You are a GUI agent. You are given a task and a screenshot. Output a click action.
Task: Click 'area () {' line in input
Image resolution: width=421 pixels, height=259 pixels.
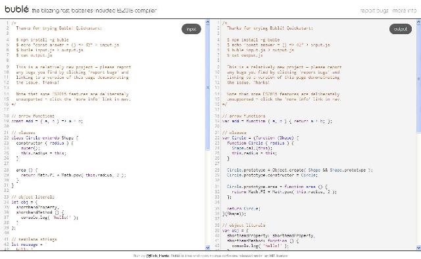pyautogui.click(x=27, y=170)
